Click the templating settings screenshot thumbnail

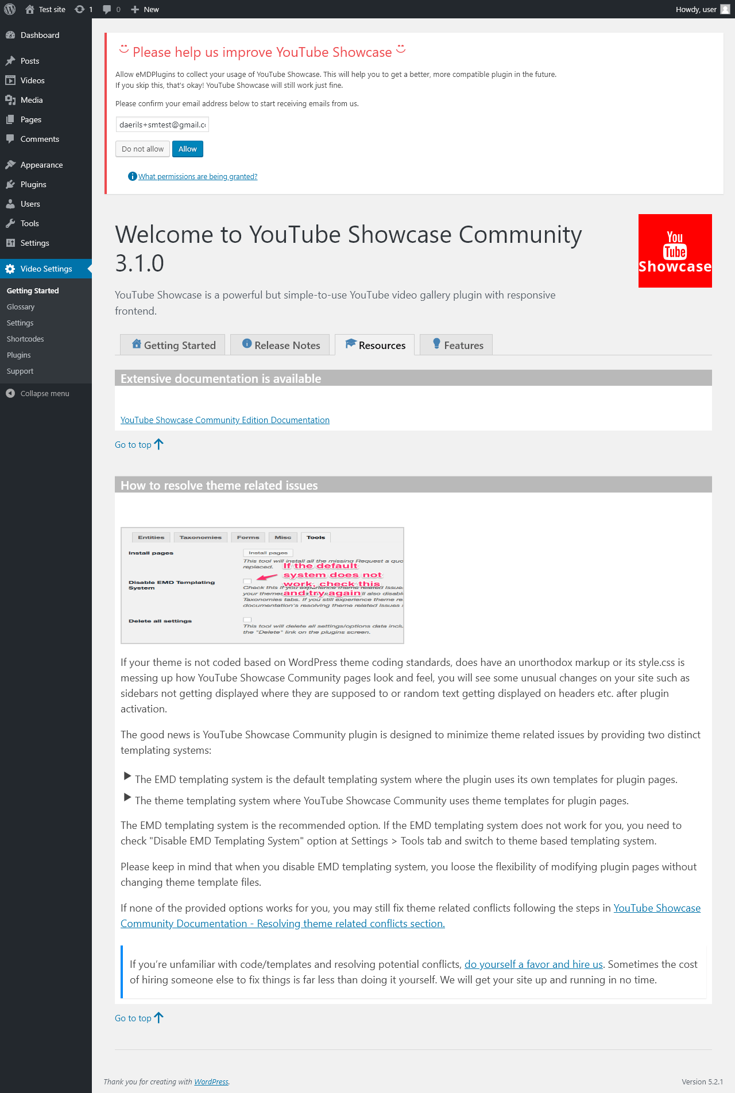click(262, 586)
